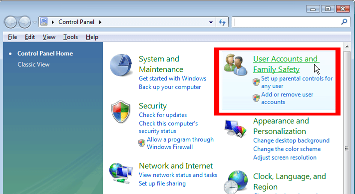Open Add or remove user accounts link

[x=287, y=98]
